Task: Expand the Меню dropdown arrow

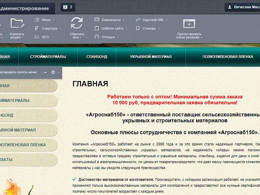Action: point(53,20)
